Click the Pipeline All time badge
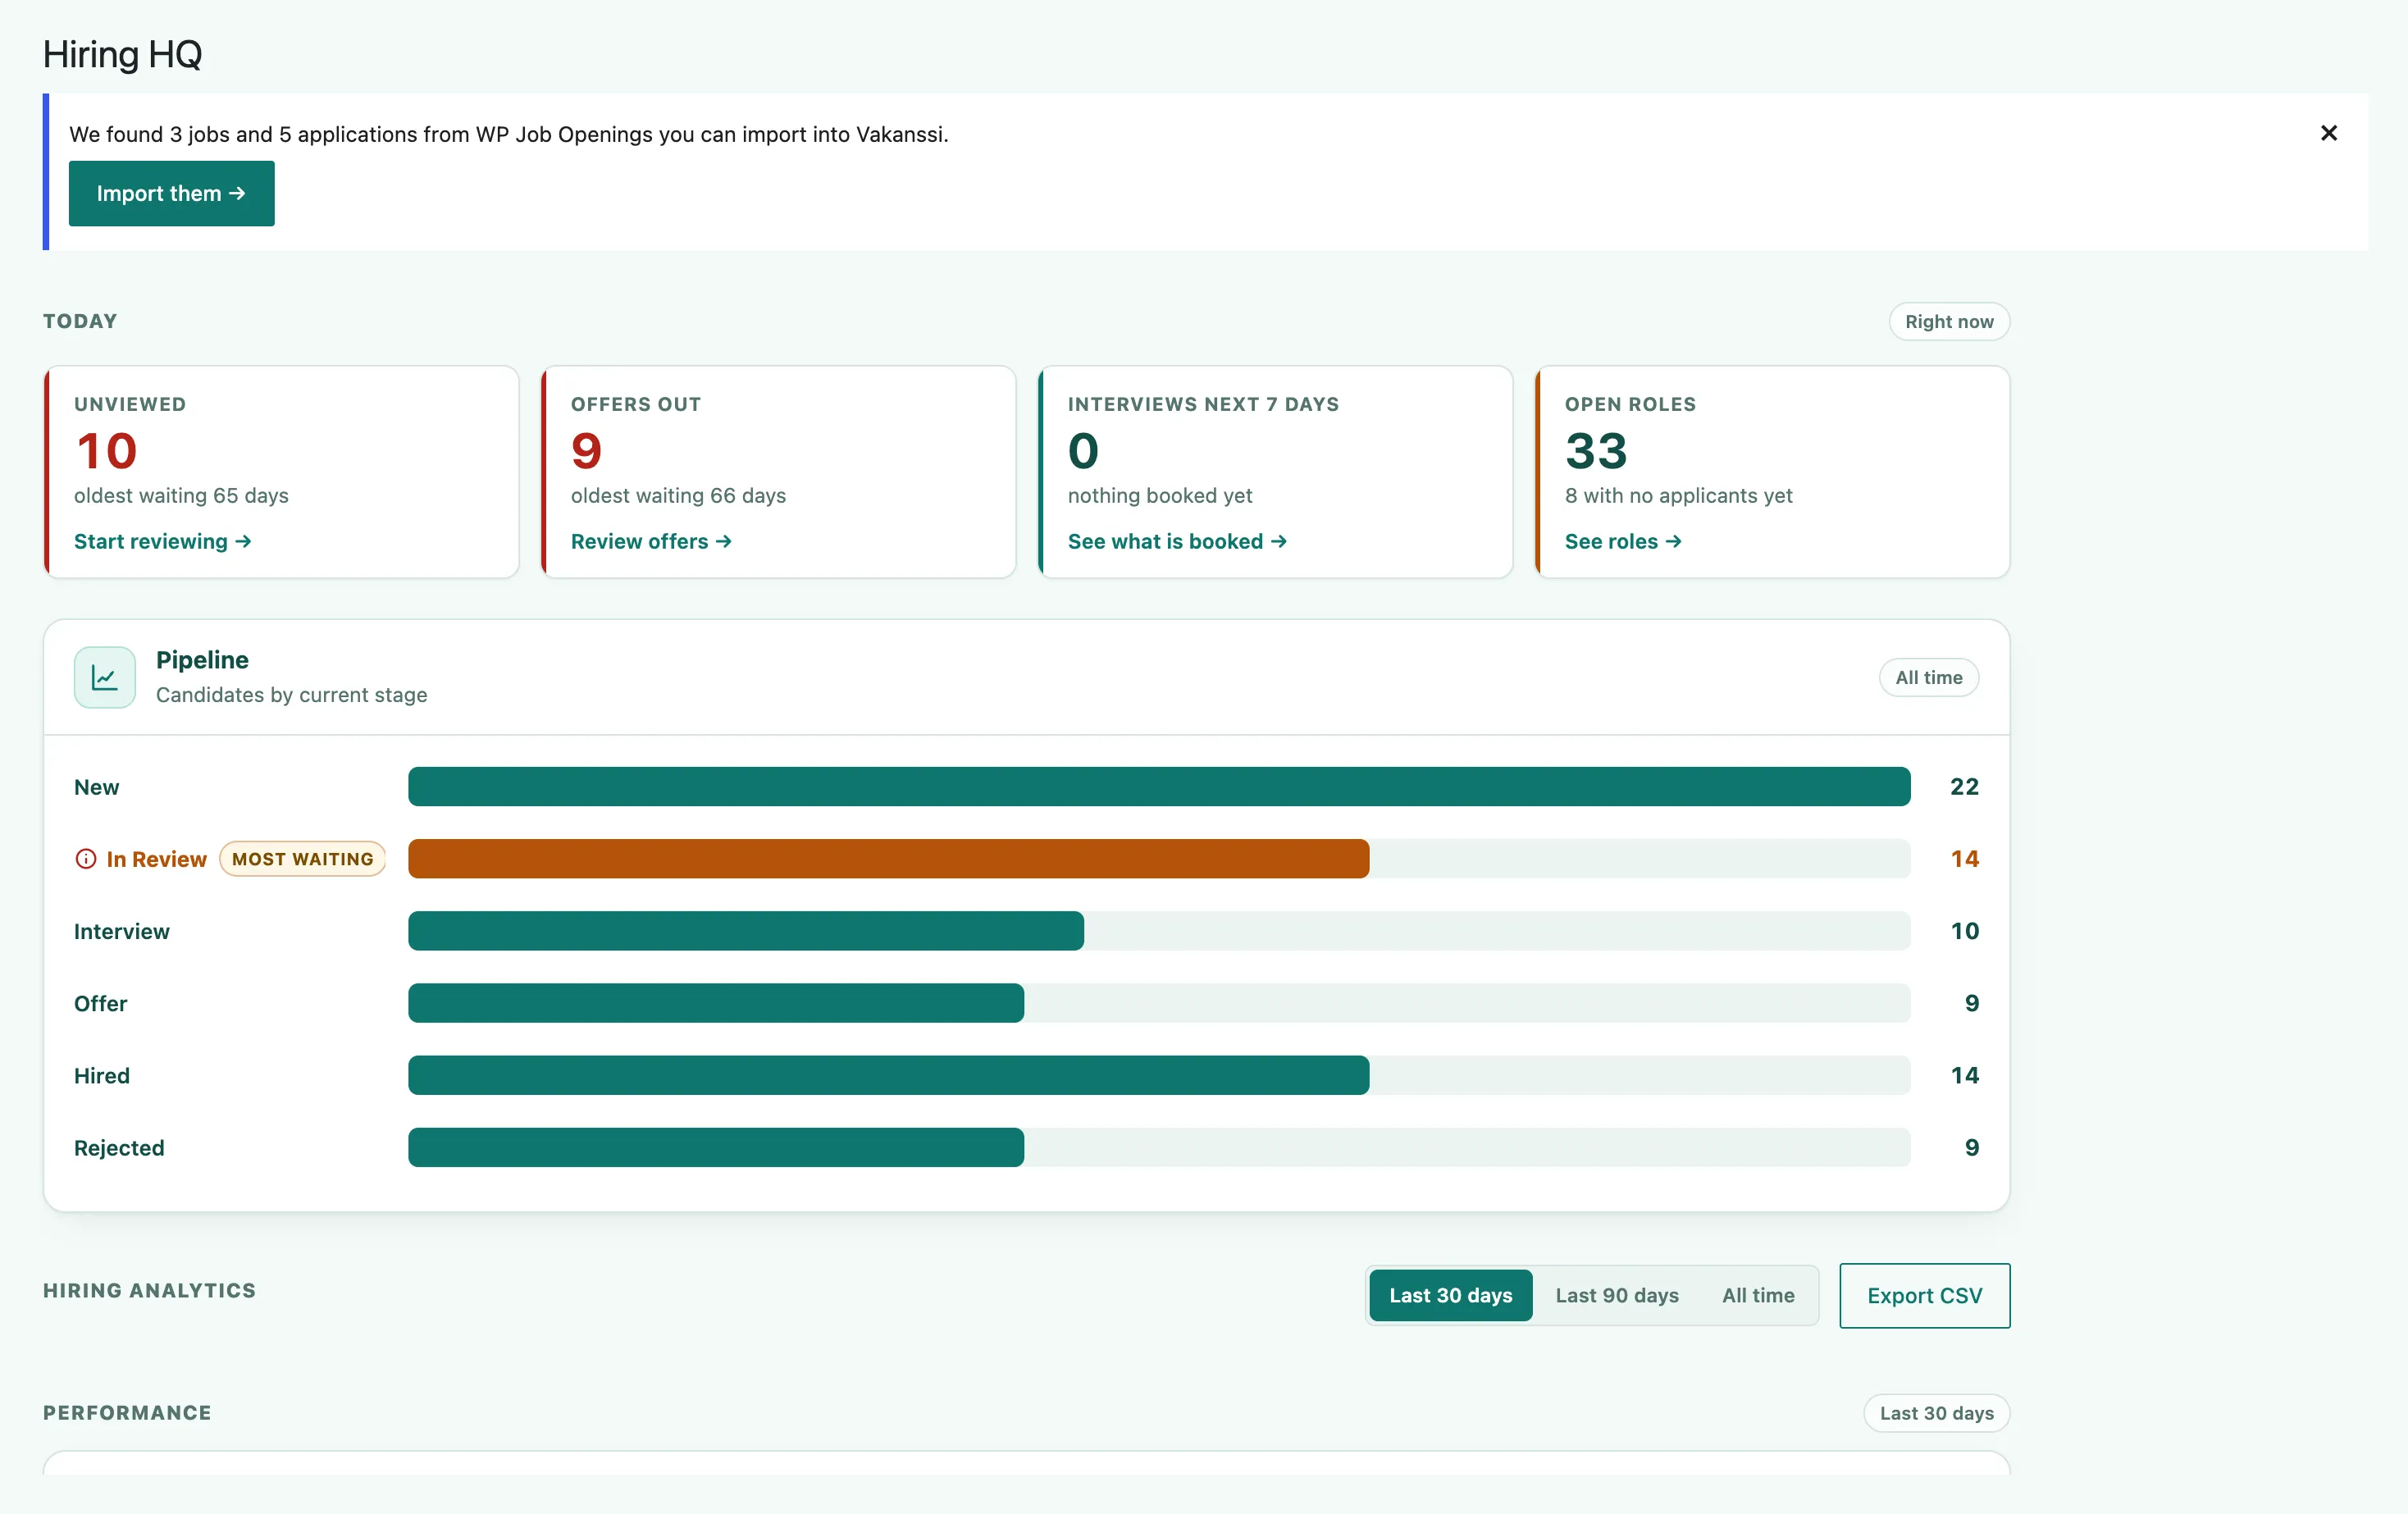Viewport: 2408px width, 1514px height. [x=1928, y=677]
